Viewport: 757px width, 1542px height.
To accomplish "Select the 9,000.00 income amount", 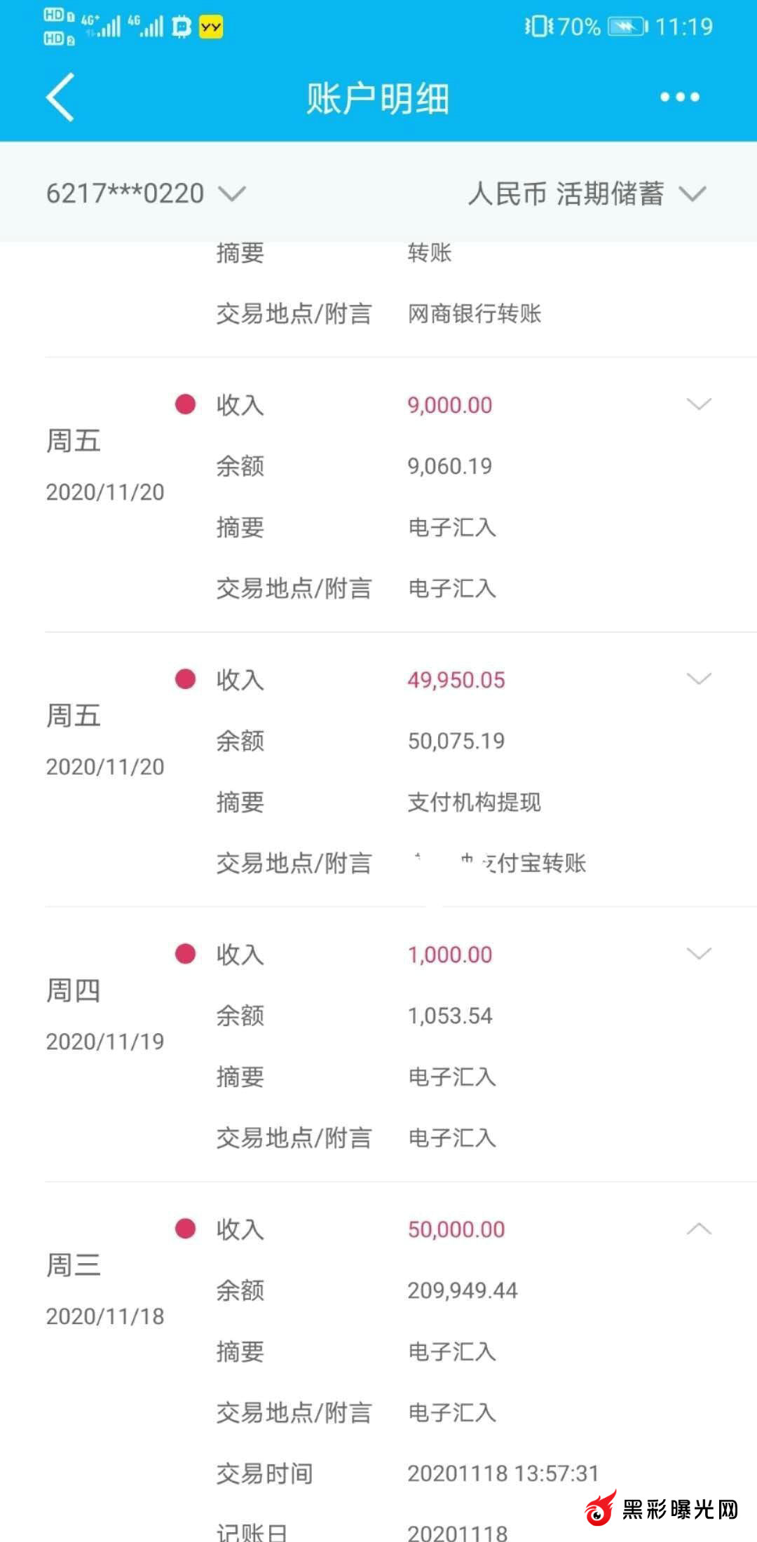I will click(x=450, y=405).
